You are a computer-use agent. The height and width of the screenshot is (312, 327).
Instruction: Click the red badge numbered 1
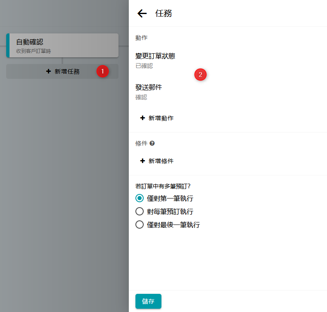coord(102,71)
